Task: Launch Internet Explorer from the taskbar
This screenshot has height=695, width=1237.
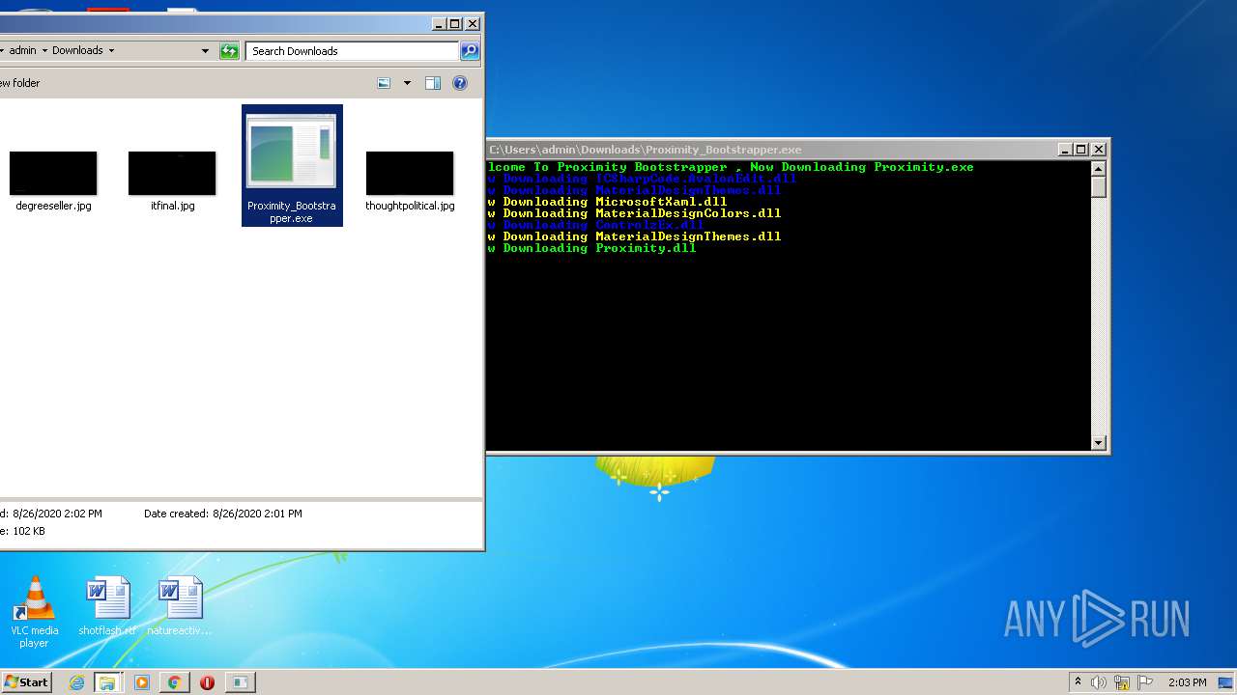Action: [76, 682]
